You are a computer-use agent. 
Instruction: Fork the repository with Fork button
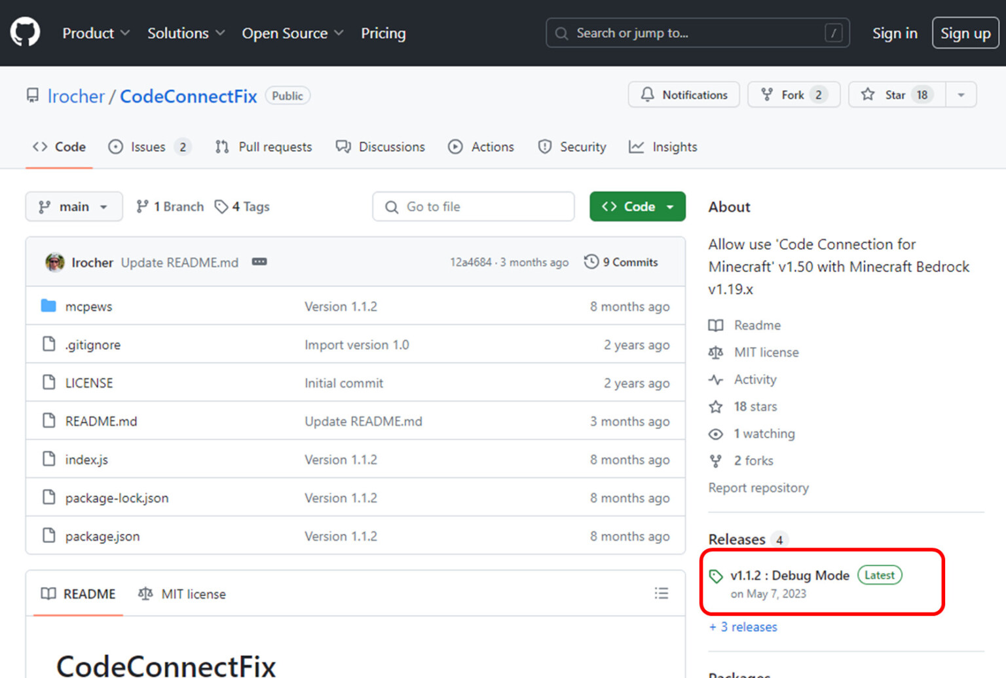click(794, 95)
